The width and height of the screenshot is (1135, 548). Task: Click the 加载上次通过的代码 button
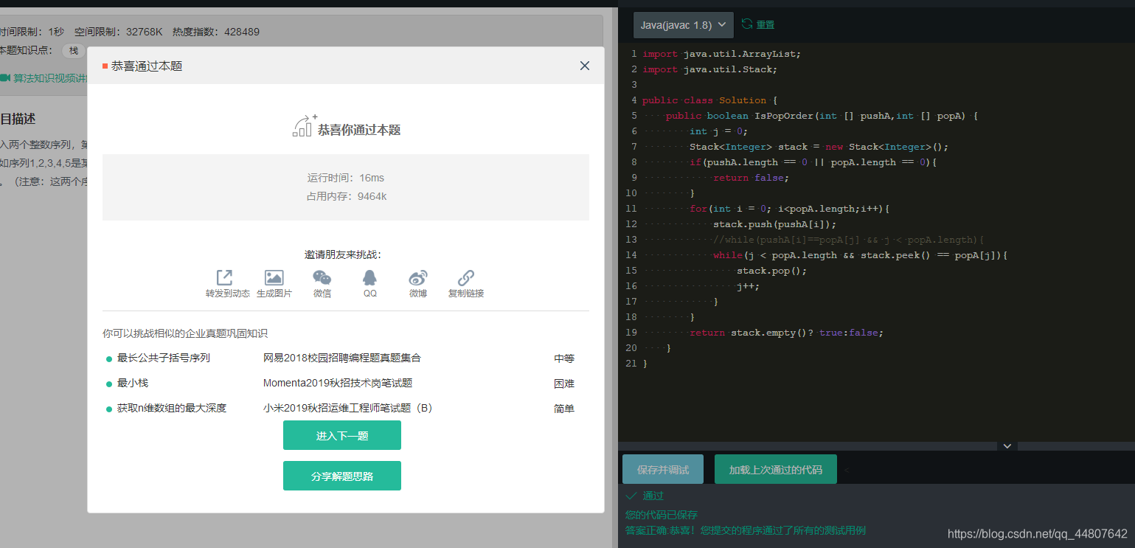coord(776,469)
